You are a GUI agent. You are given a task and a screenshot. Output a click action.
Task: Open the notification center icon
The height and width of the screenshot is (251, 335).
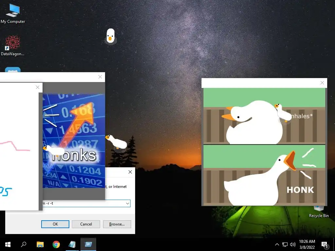coord(324,245)
